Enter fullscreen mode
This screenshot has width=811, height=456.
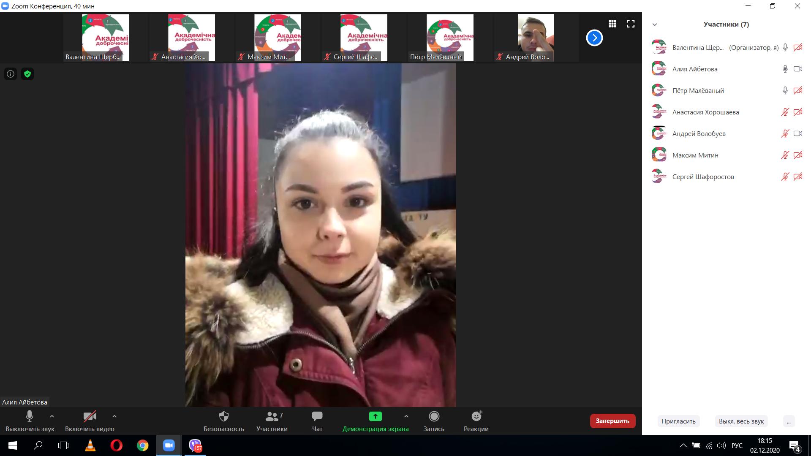point(630,24)
